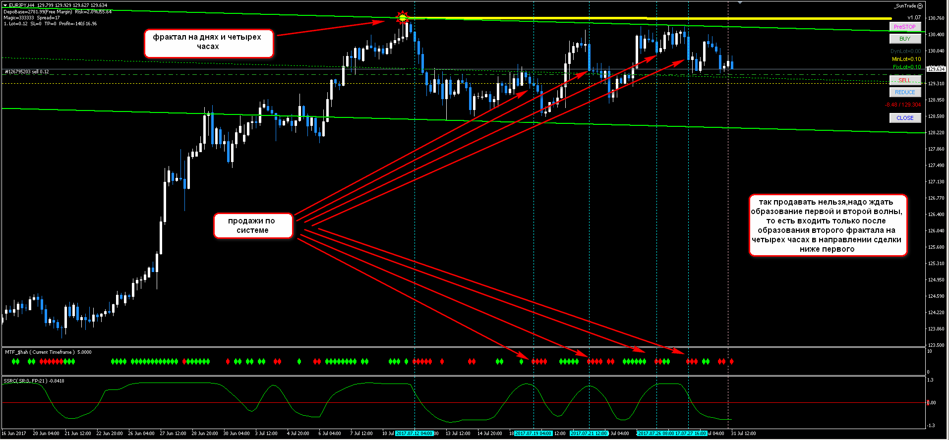Click the DepoBase=2781.99 info line
Screen dimensions: 949x440
pyautogui.click(x=57, y=11)
